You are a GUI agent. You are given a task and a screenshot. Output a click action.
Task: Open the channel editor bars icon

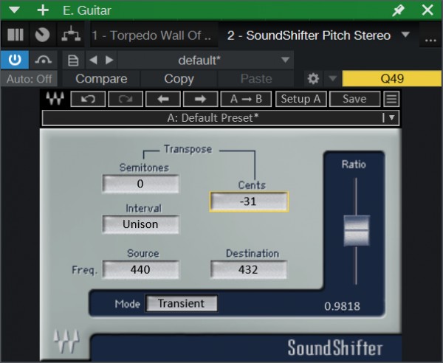[15, 35]
